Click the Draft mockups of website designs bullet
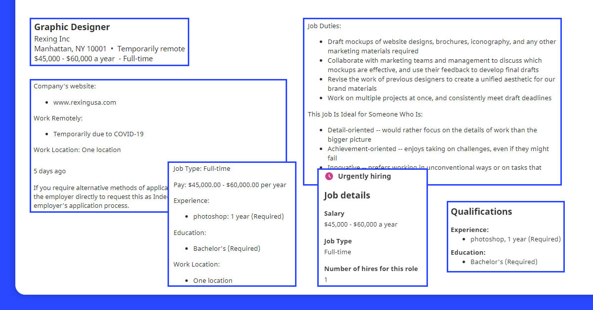593x310 pixels. 442,46
